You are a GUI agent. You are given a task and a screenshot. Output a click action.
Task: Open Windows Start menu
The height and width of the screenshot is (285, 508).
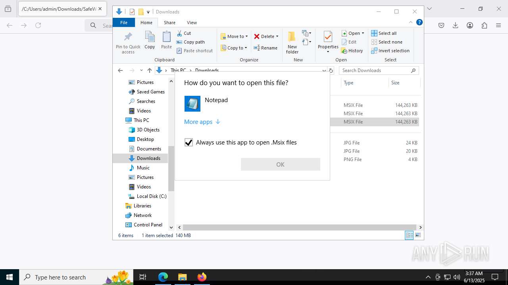[x=10, y=277]
